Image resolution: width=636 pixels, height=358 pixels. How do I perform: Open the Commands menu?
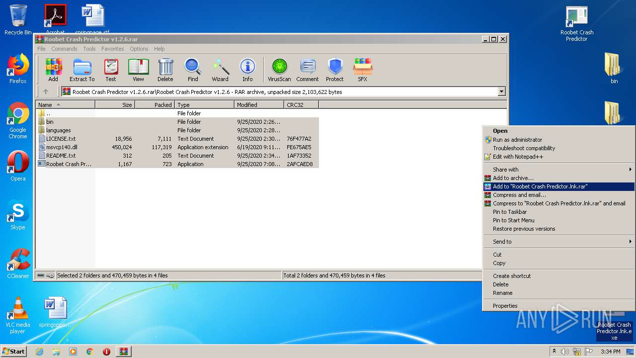64,49
